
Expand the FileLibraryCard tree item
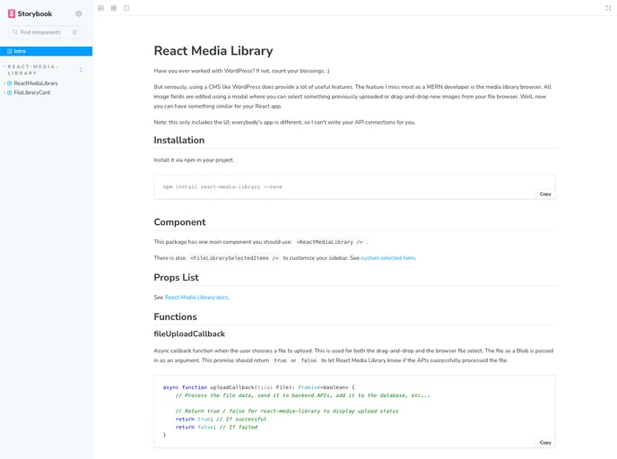32,93
